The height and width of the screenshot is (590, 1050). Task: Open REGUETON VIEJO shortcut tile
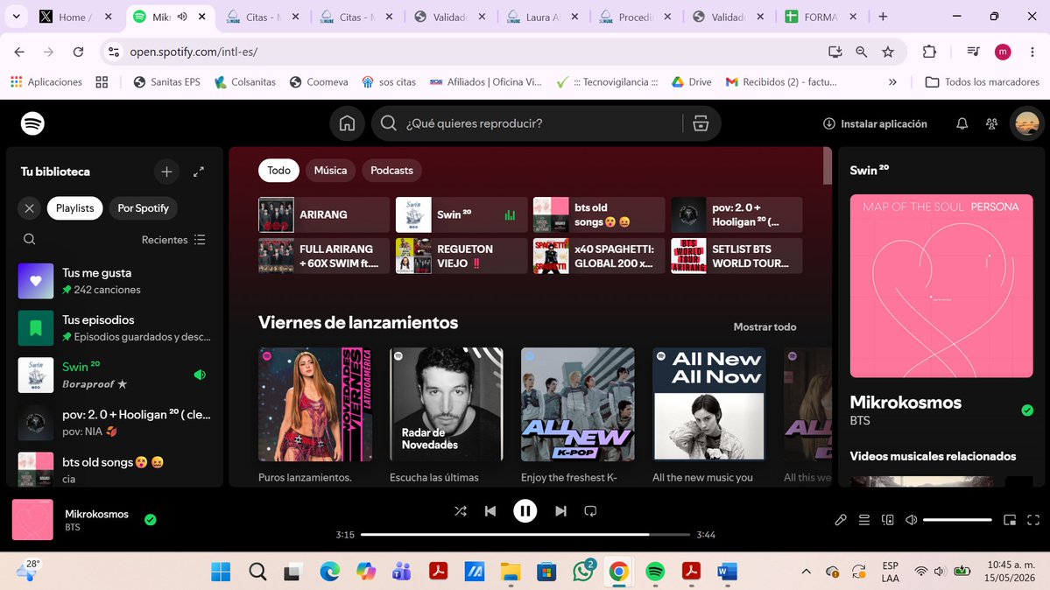coord(461,256)
